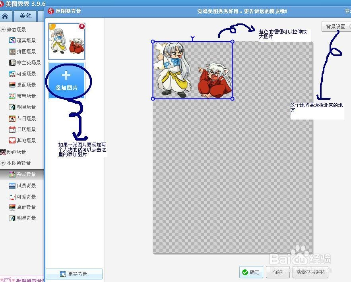
Task: Select the 杂志背景 category icon
Action: (12, 174)
